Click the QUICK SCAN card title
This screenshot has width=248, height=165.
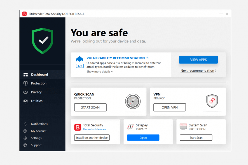(x=84, y=94)
